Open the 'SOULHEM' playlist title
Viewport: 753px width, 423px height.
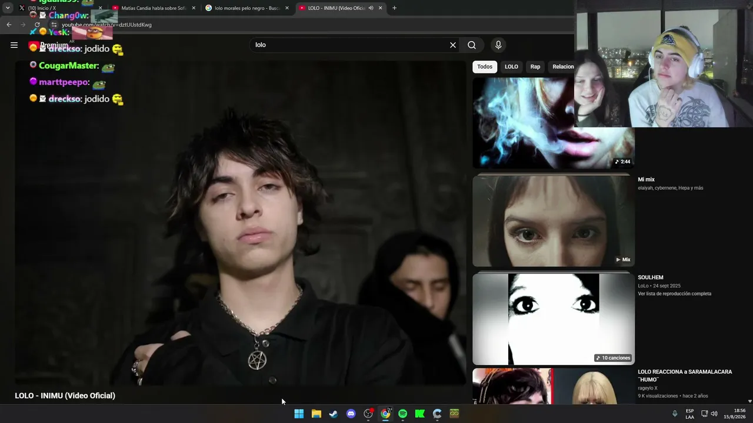[x=651, y=277]
